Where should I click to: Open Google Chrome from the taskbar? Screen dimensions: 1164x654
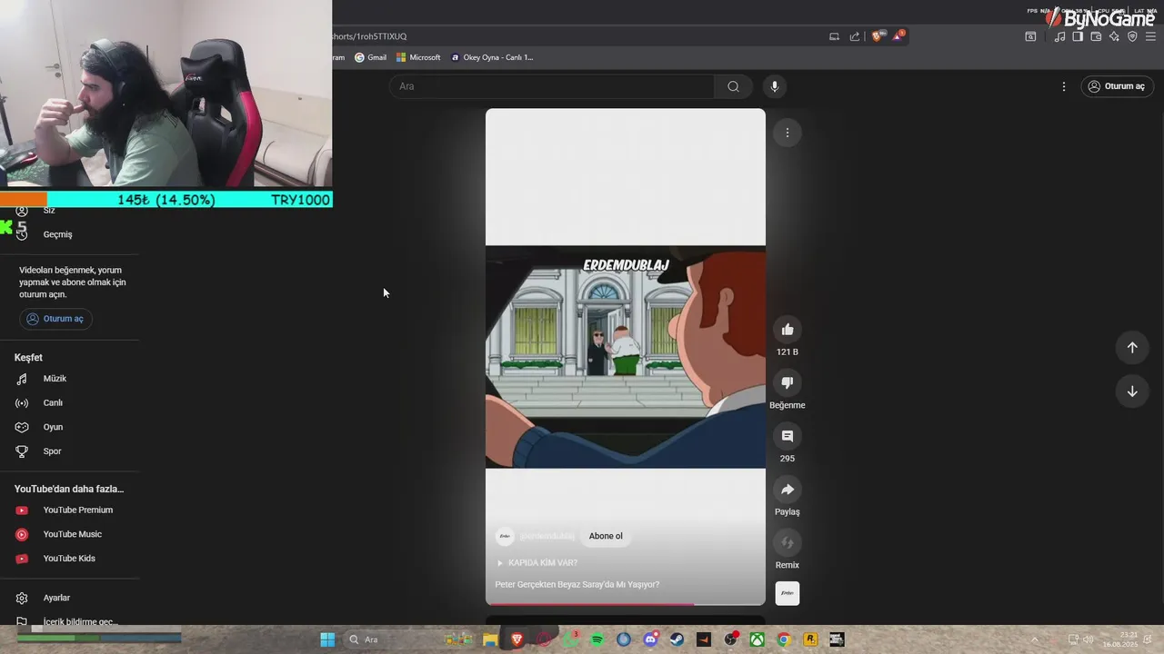[x=783, y=639]
